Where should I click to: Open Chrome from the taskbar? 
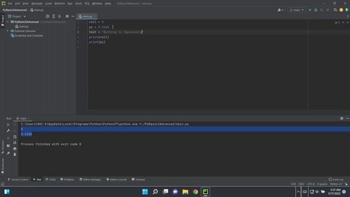pyautogui.click(x=195, y=192)
